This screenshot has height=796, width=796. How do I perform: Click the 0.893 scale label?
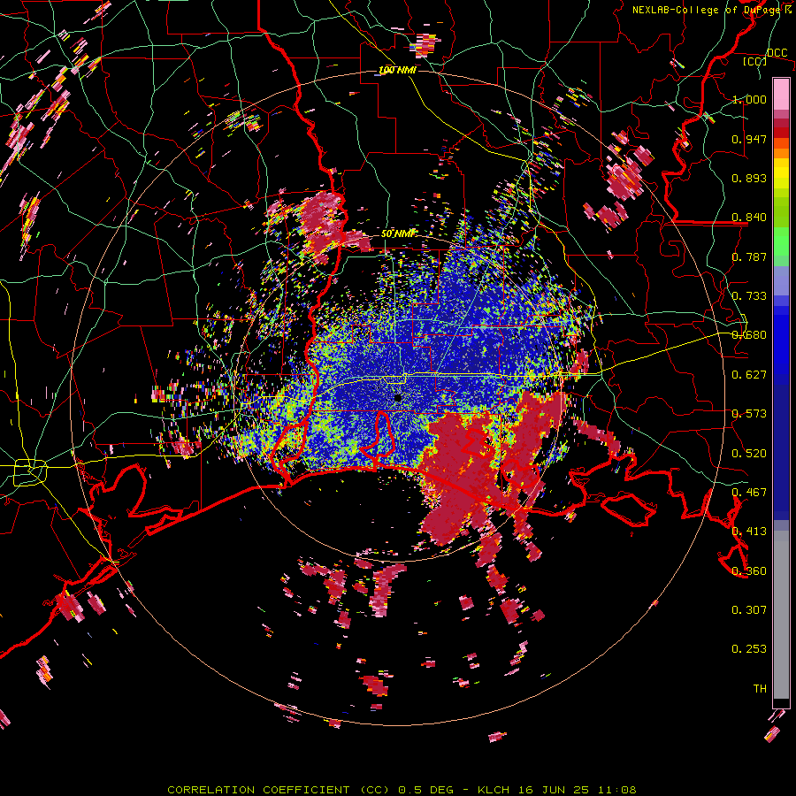[749, 178]
